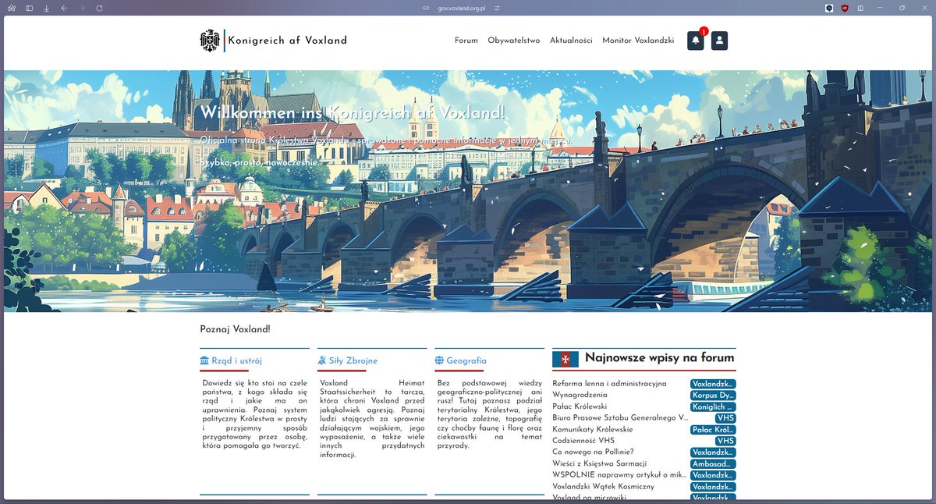Open the Monitor Voxlandzki menu item

pos(638,41)
